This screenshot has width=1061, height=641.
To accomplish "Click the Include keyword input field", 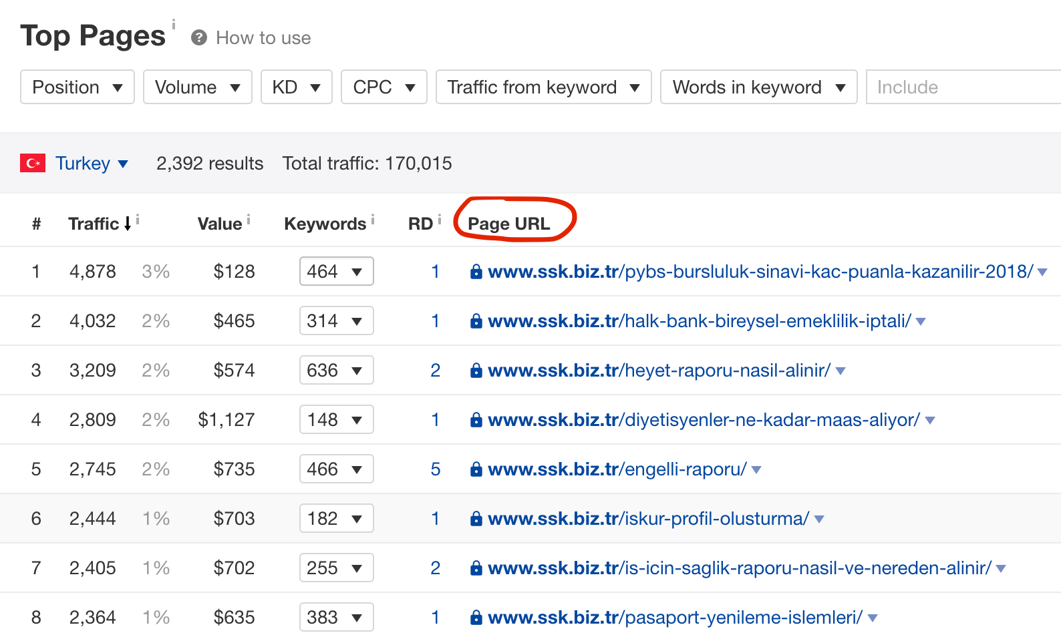I will [x=963, y=87].
